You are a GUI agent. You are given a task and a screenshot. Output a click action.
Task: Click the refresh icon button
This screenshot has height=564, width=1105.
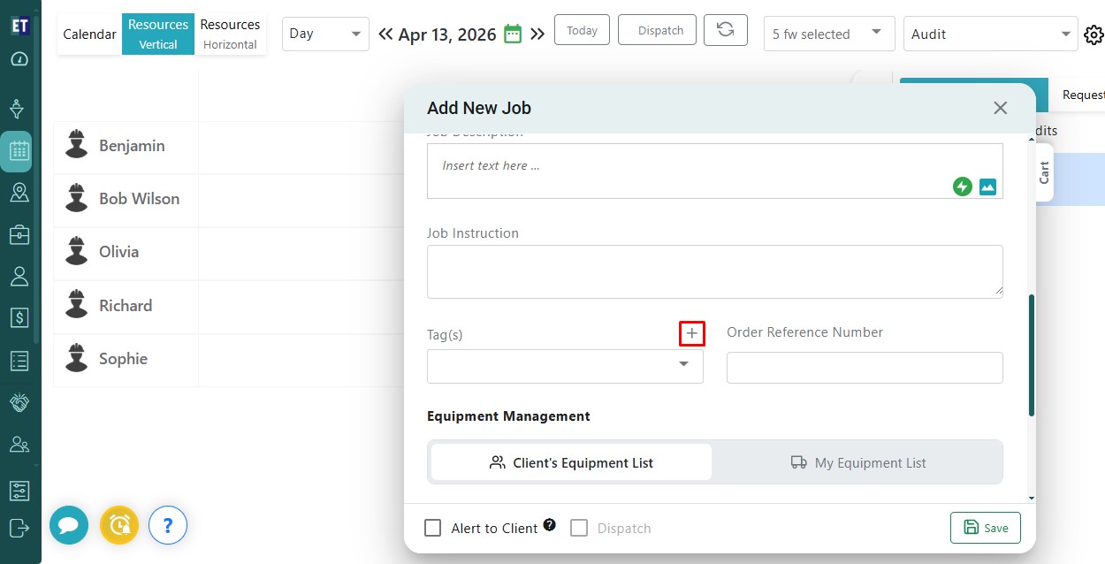click(x=725, y=30)
